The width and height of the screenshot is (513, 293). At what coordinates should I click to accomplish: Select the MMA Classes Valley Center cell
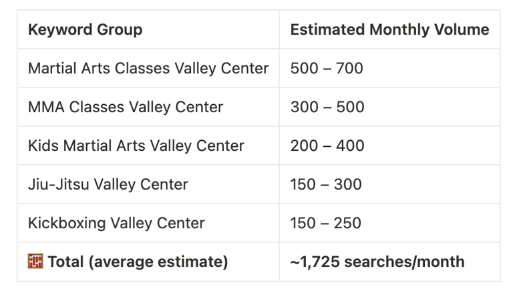pos(126,107)
